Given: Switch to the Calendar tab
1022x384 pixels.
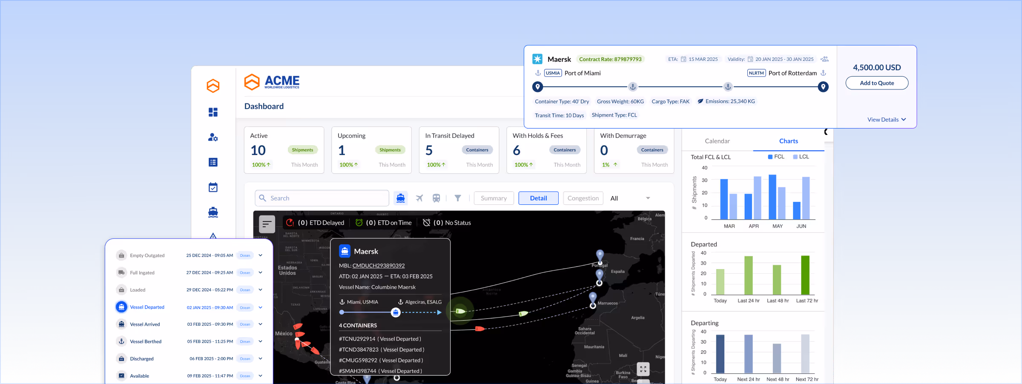Looking at the screenshot, I should coord(717,141).
